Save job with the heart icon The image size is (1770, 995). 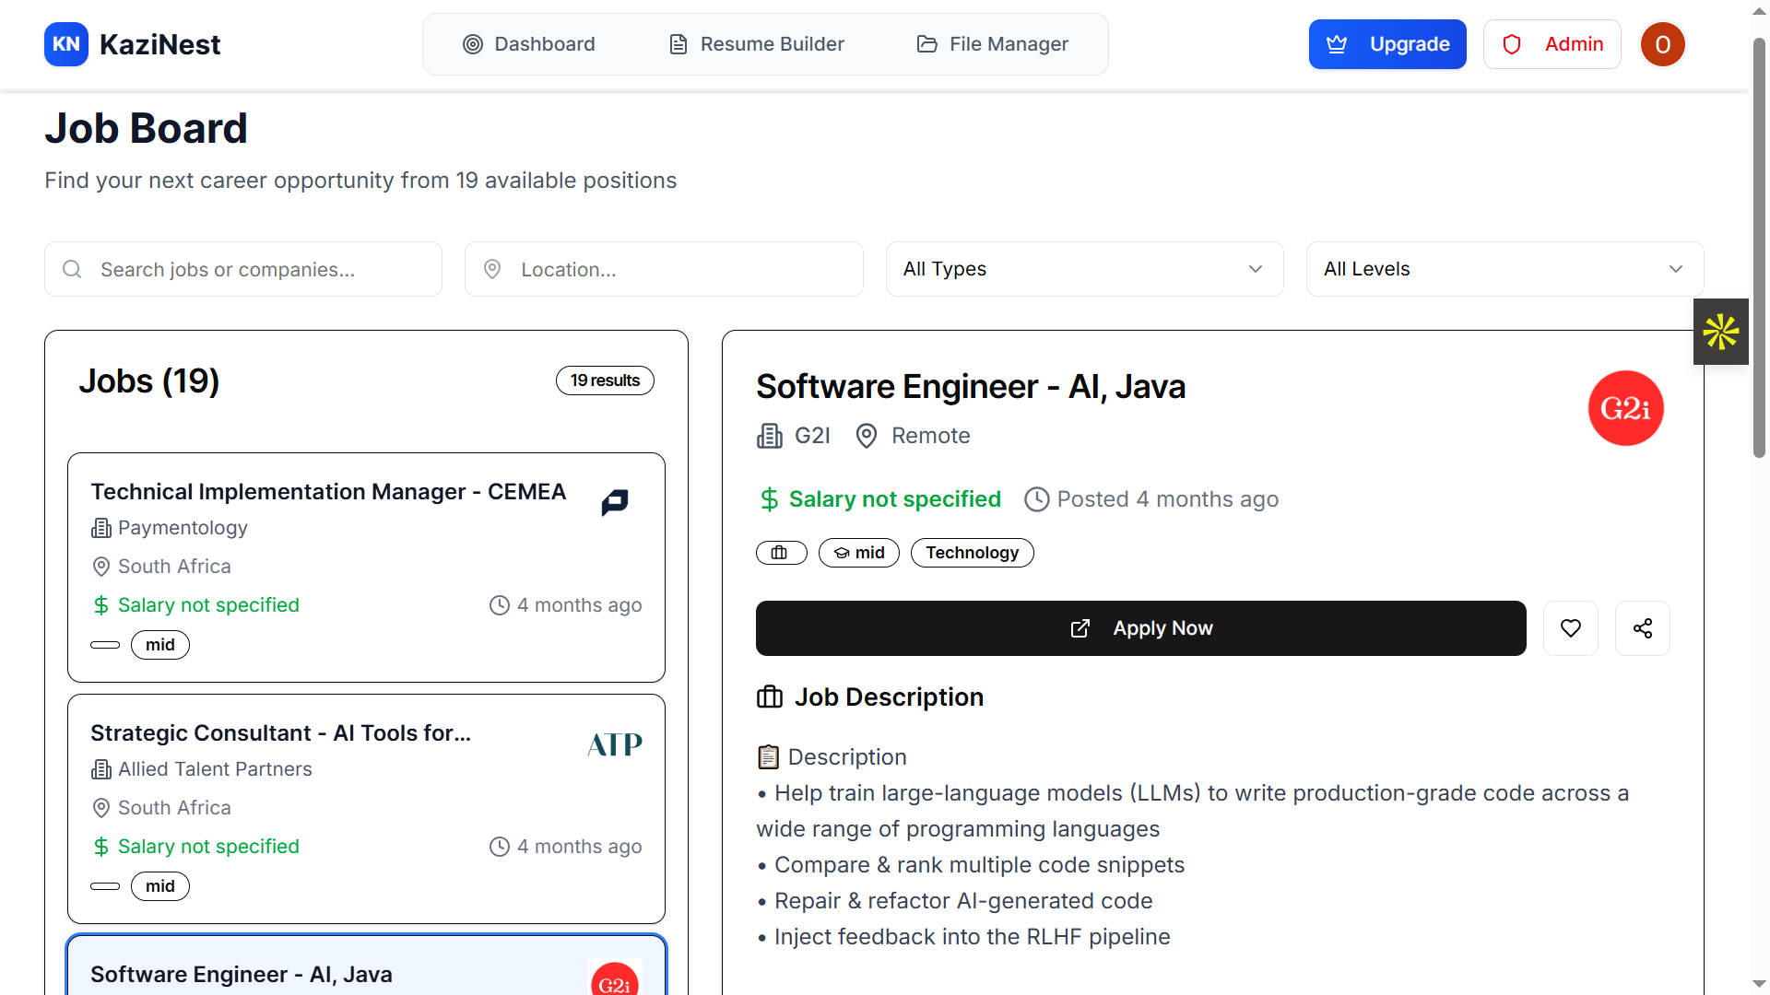coord(1570,628)
